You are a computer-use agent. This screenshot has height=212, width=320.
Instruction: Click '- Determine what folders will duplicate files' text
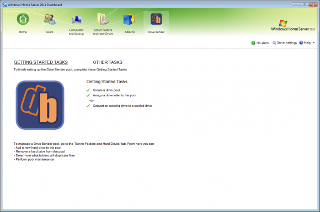coord(44,155)
